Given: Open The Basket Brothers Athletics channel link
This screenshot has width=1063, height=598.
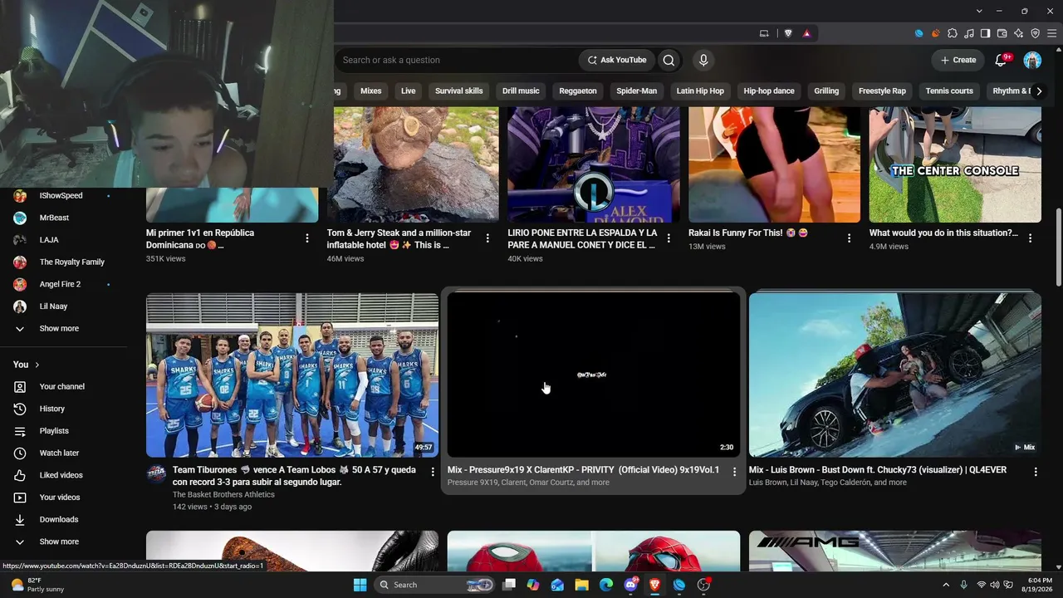Looking at the screenshot, I should 223,494.
